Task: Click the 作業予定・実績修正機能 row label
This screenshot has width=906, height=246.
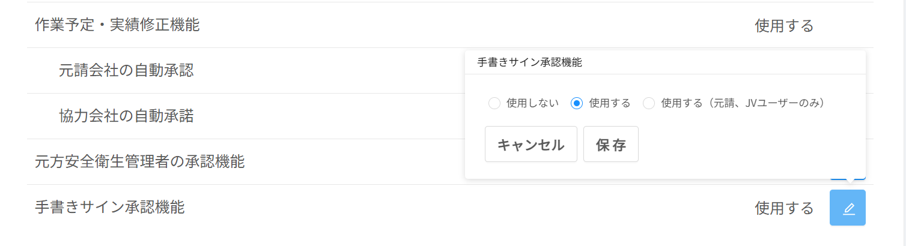Action: coord(117,25)
